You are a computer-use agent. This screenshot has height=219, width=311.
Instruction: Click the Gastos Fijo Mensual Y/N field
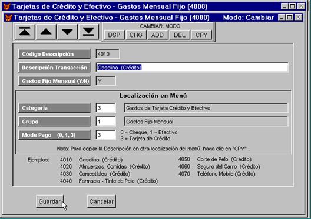click(105, 81)
